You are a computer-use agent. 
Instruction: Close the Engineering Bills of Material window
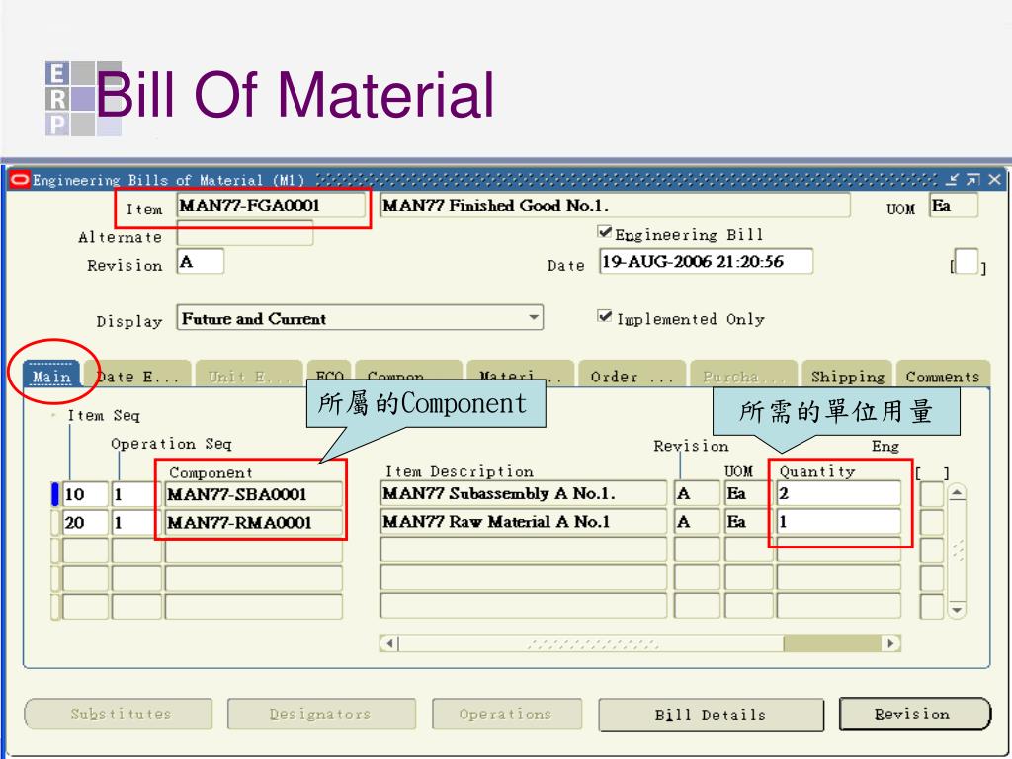(994, 180)
